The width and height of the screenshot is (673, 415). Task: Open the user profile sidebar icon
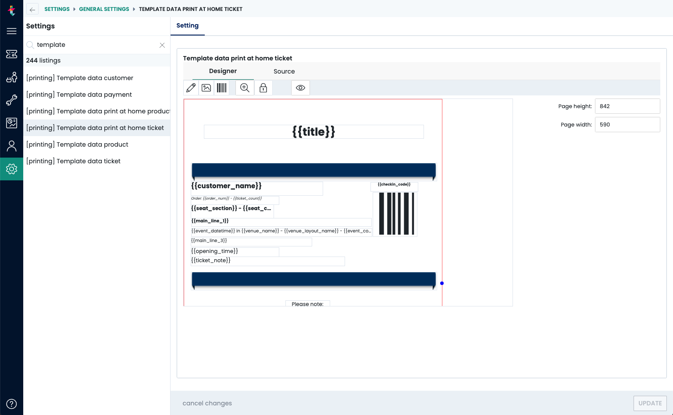pos(11,146)
